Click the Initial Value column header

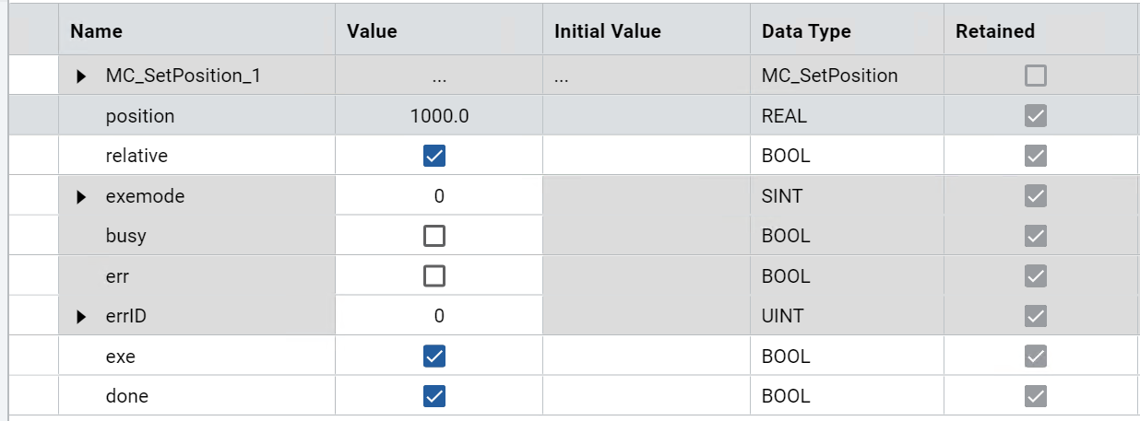coord(608,31)
